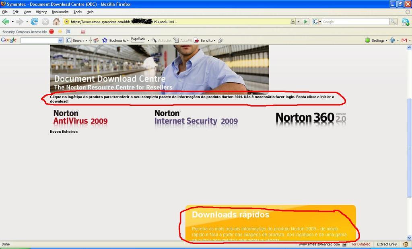Open the History menu
The image size is (412, 249).
41,12
